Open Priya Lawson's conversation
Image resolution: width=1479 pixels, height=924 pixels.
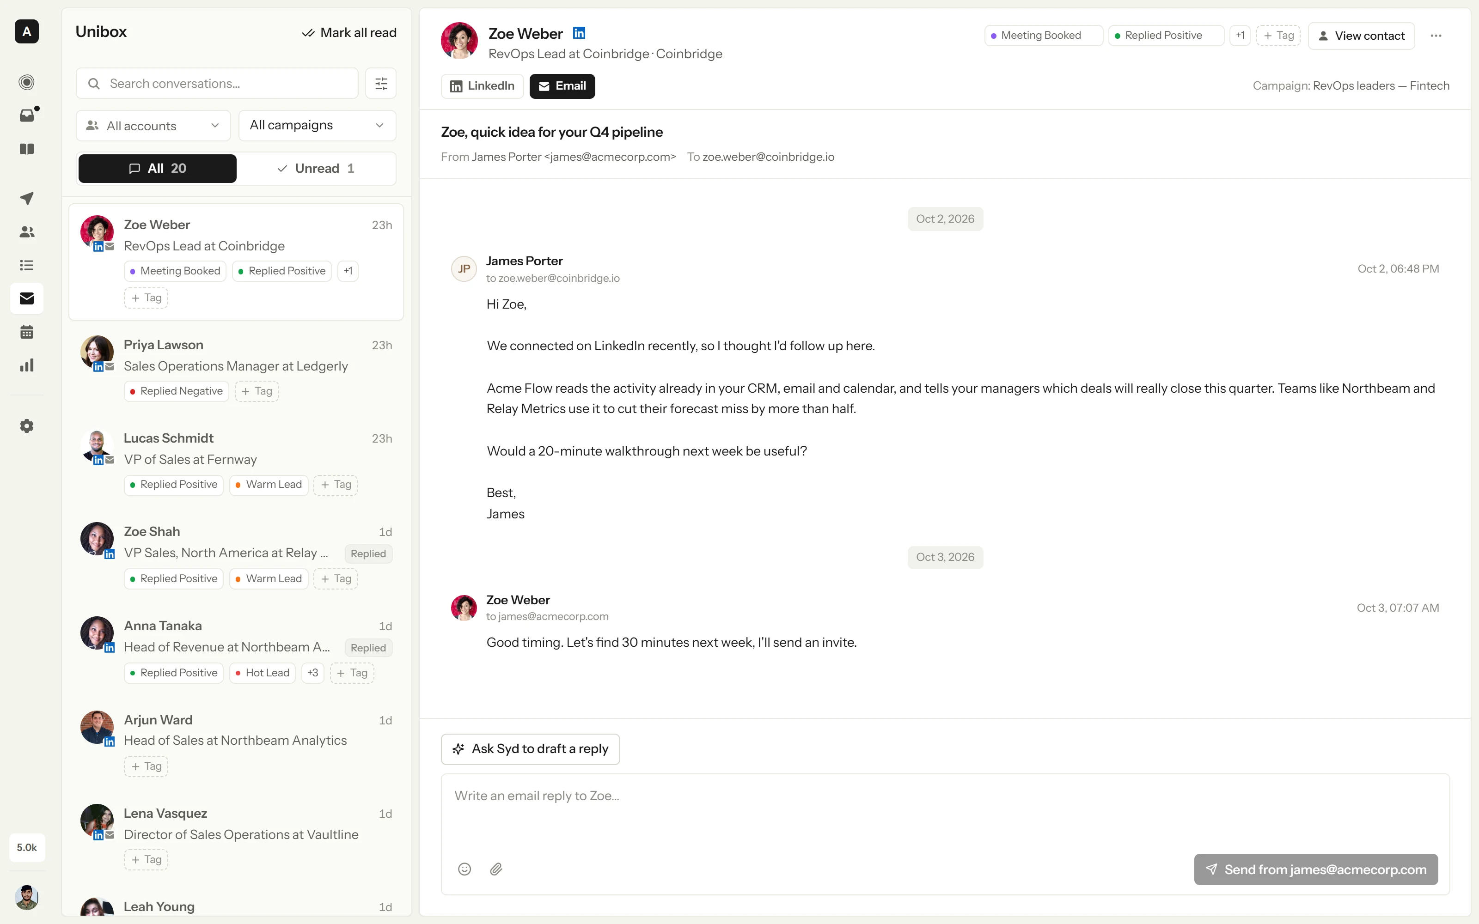tap(237, 369)
